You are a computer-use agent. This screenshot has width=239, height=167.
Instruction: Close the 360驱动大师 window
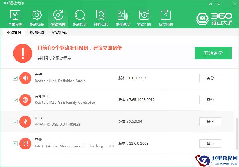point(235,4)
